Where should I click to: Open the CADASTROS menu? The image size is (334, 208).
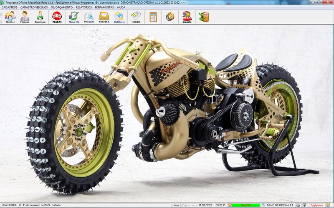(x=9, y=7)
